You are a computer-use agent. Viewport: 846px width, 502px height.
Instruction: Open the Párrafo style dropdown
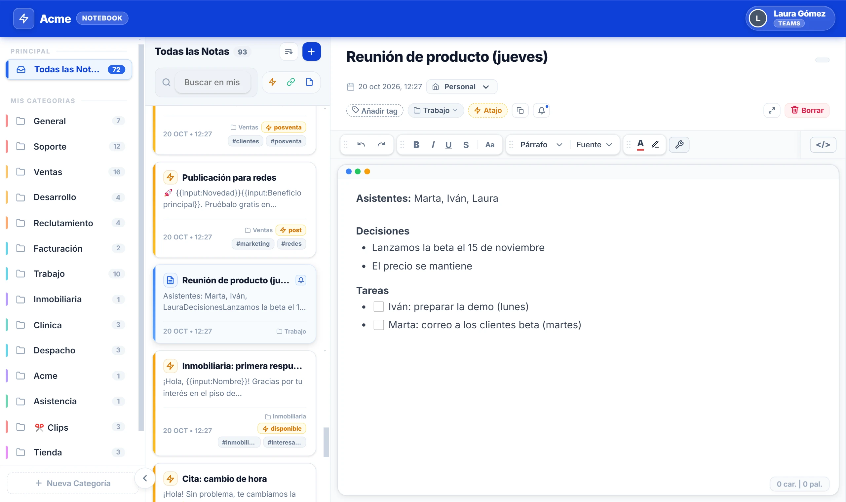click(541, 145)
